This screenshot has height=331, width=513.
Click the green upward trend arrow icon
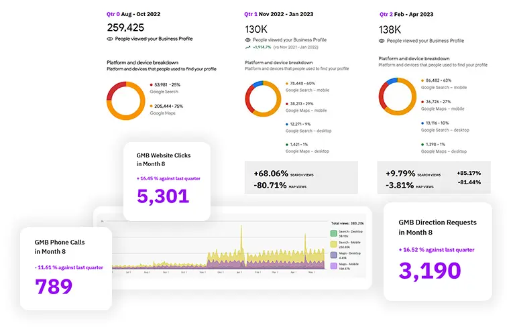point(247,48)
